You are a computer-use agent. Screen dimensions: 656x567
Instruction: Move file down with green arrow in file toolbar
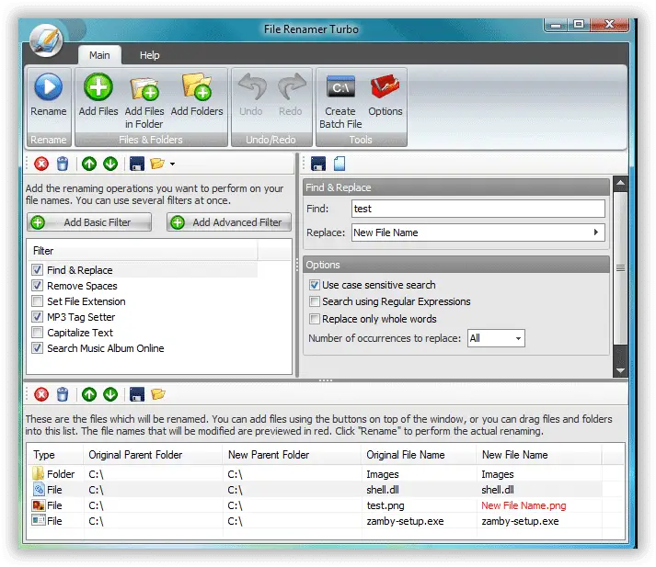(x=110, y=394)
